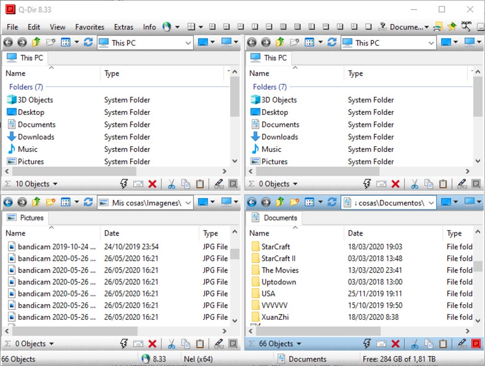
Task: Open the StarCraft II folder
Action: (x=278, y=258)
